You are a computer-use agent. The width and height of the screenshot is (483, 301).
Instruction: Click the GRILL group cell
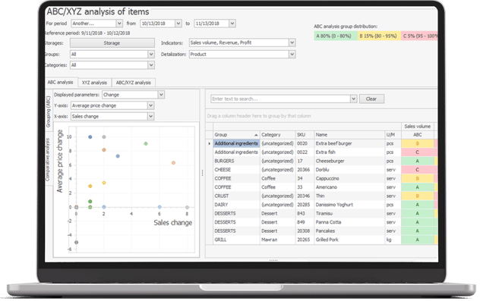click(x=236, y=240)
